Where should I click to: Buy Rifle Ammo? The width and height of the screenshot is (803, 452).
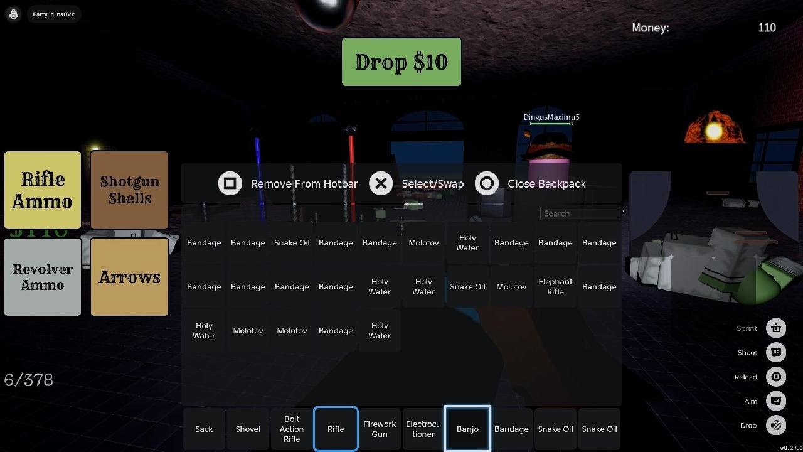[x=43, y=190]
